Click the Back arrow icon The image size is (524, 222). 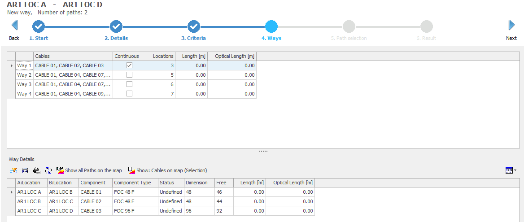click(x=14, y=25)
